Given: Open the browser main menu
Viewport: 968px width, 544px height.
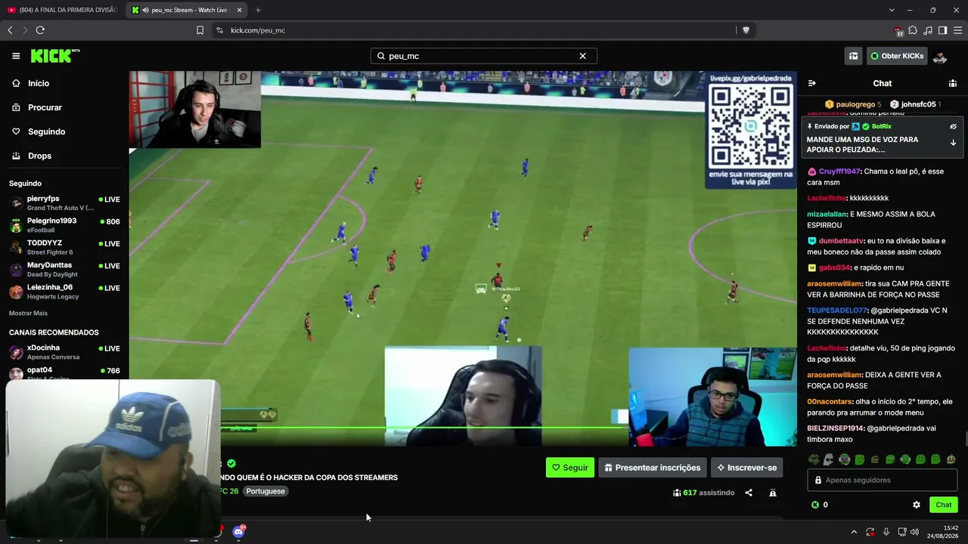Looking at the screenshot, I should [x=957, y=30].
